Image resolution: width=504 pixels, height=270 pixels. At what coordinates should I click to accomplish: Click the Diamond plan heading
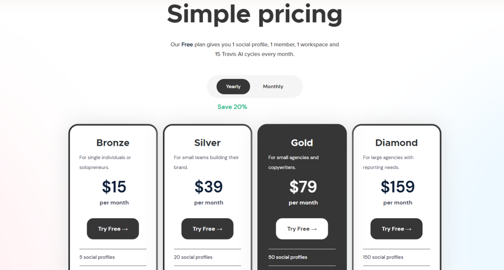point(396,143)
